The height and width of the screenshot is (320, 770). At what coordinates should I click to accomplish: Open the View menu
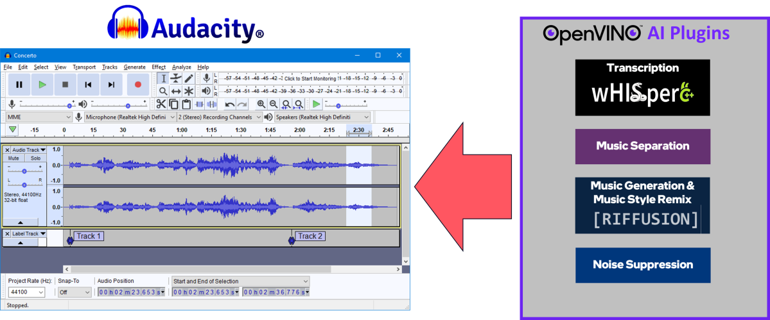pos(60,67)
